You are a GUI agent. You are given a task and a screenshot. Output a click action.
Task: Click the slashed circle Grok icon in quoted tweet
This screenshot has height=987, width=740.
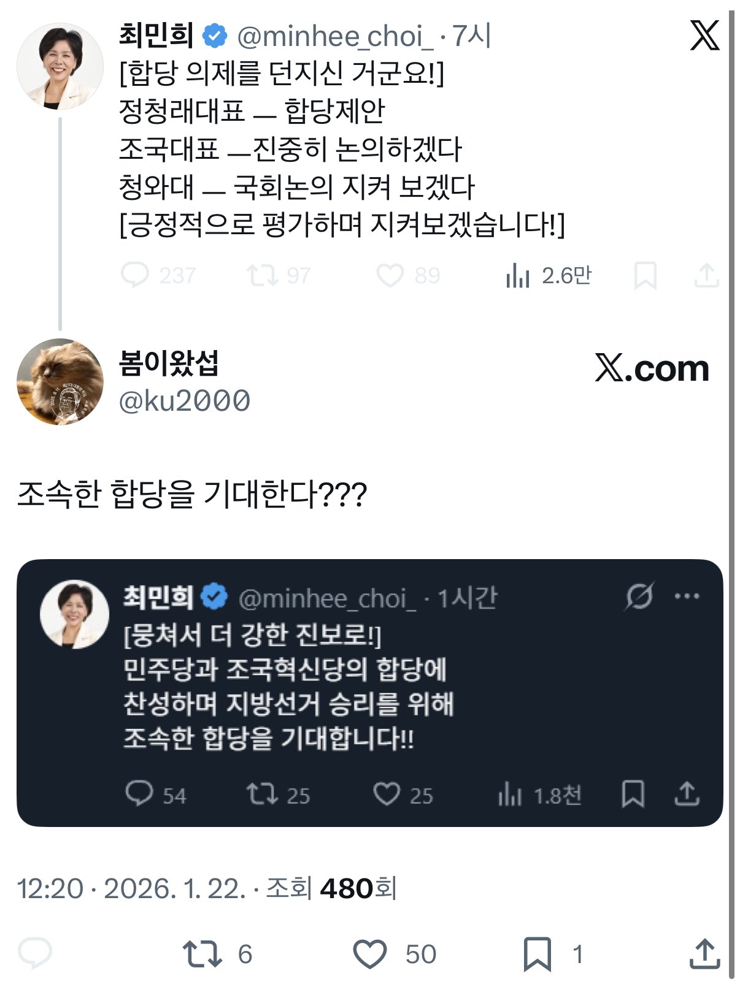pyautogui.click(x=639, y=596)
